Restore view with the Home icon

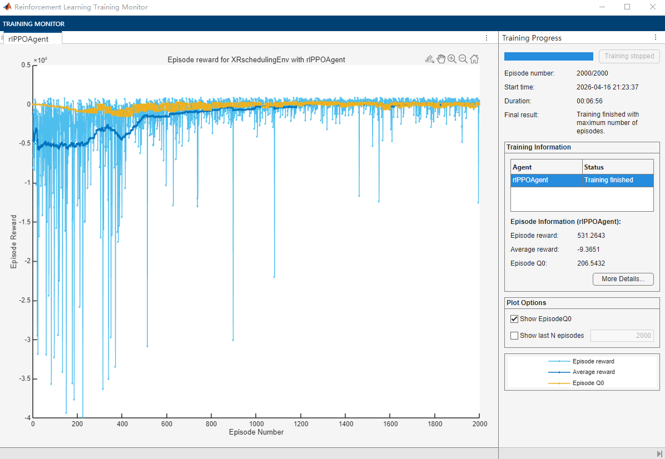click(474, 59)
